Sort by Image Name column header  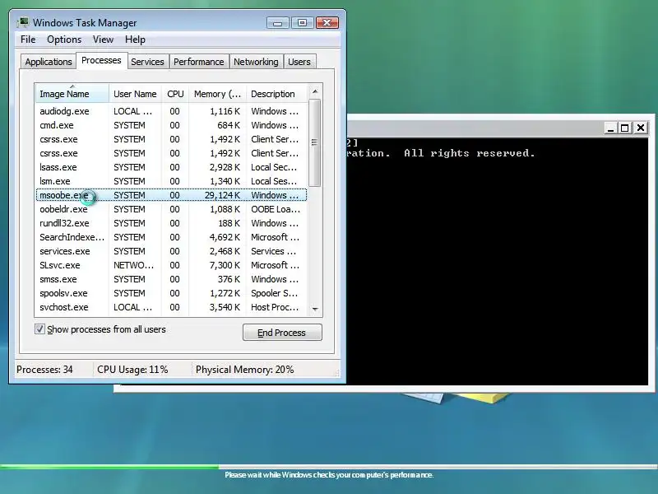coord(72,94)
